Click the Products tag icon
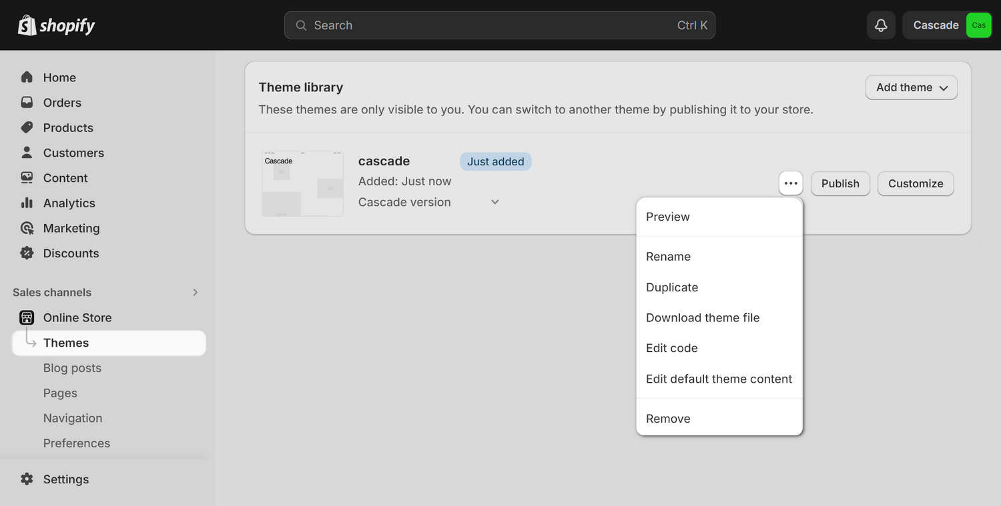Viewport: 1001px width, 506px height. pyautogui.click(x=27, y=127)
